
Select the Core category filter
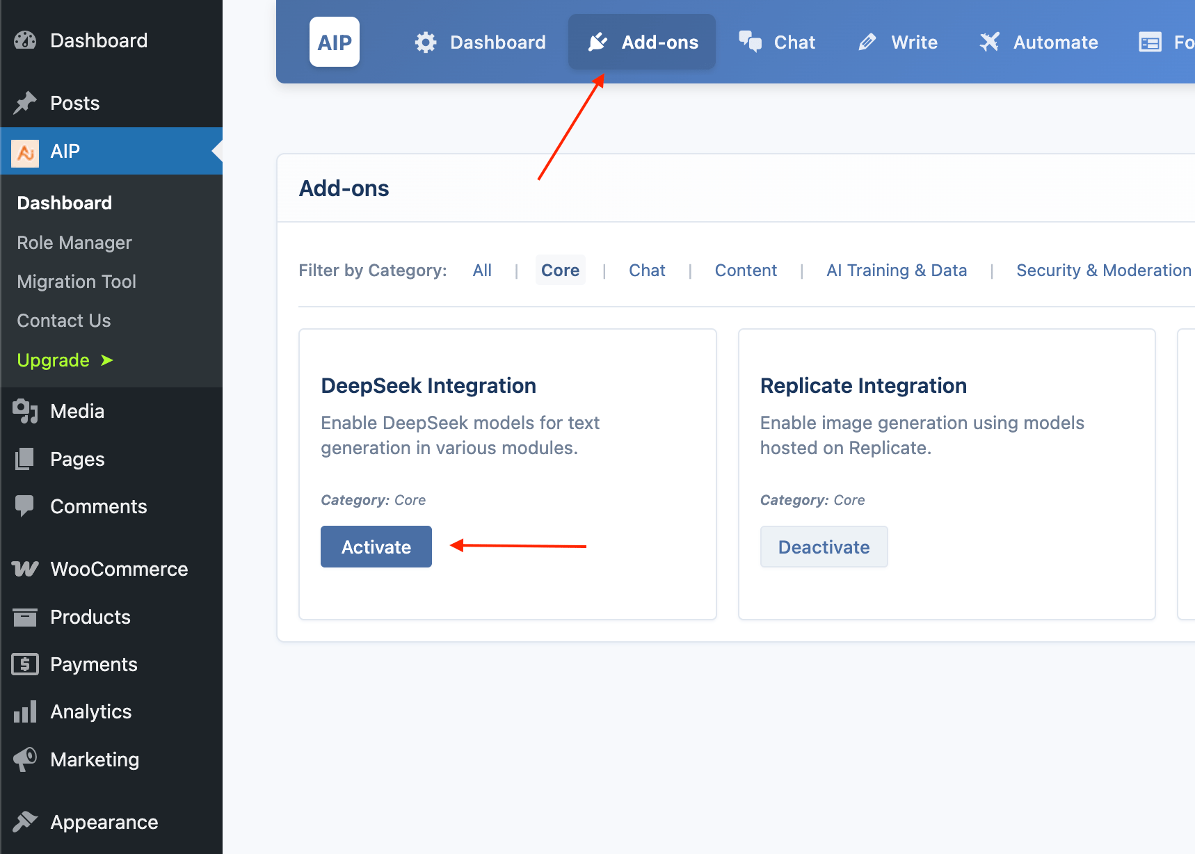[x=560, y=271]
